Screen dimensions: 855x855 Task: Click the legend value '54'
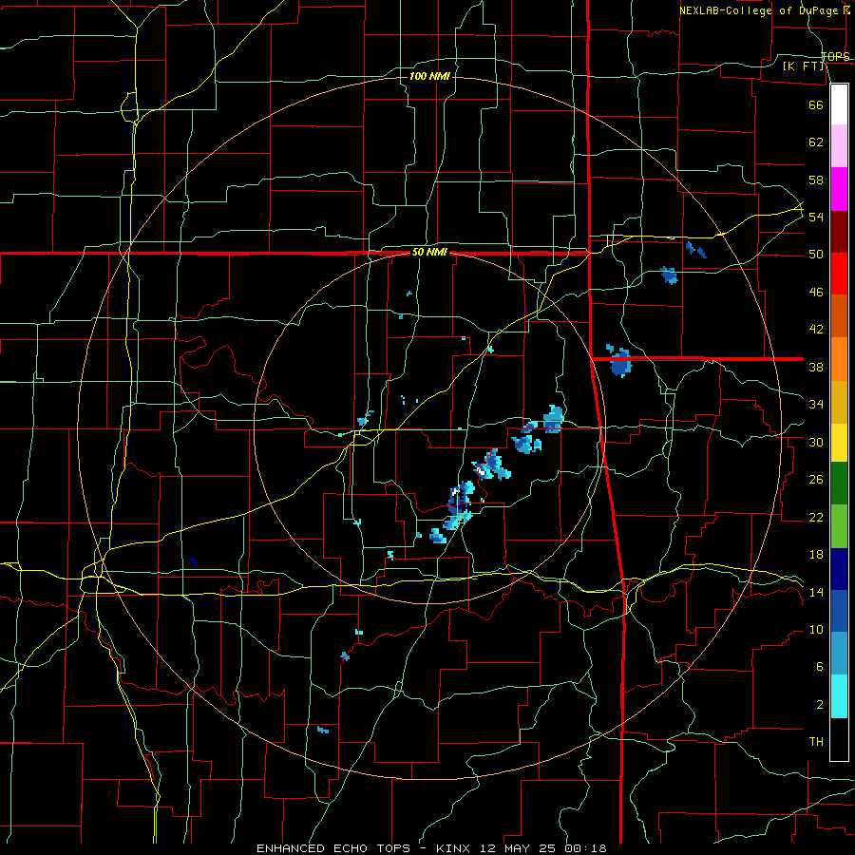(x=816, y=217)
